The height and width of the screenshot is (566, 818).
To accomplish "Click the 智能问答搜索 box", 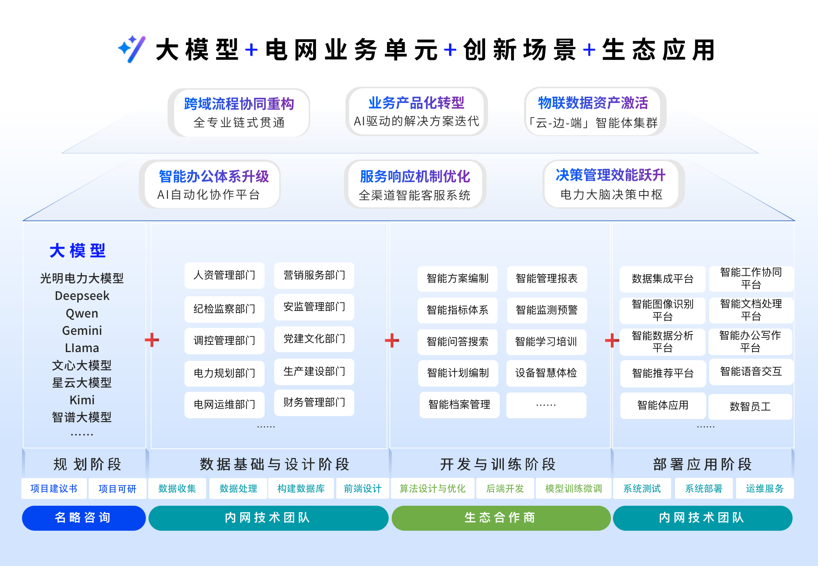I will (458, 342).
